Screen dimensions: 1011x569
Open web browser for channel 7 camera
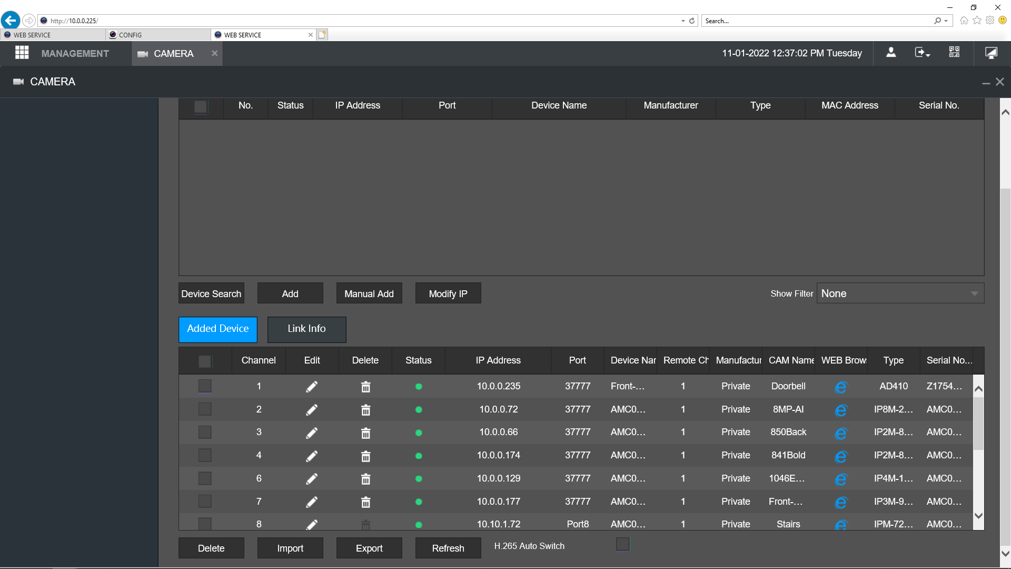pos(841,503)
